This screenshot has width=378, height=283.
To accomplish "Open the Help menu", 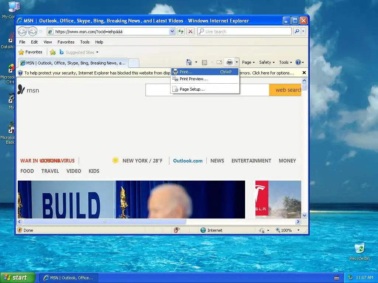I will click(99, 42).
